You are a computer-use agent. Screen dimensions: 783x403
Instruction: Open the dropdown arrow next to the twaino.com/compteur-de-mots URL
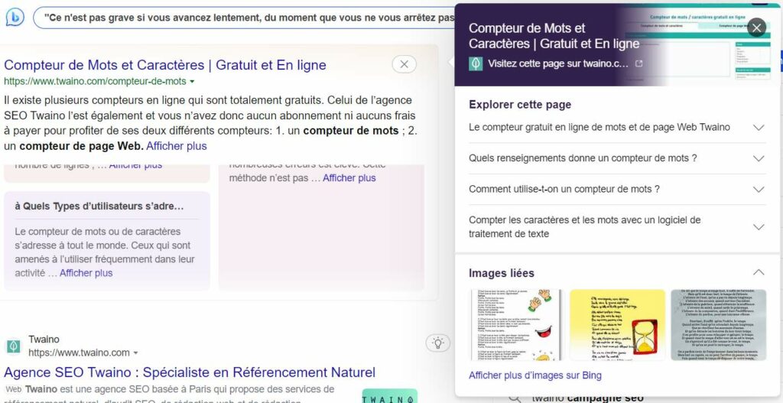tap(192, 81)
